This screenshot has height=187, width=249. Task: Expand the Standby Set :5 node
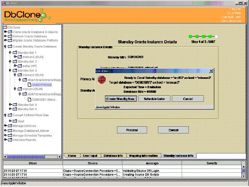10,109
